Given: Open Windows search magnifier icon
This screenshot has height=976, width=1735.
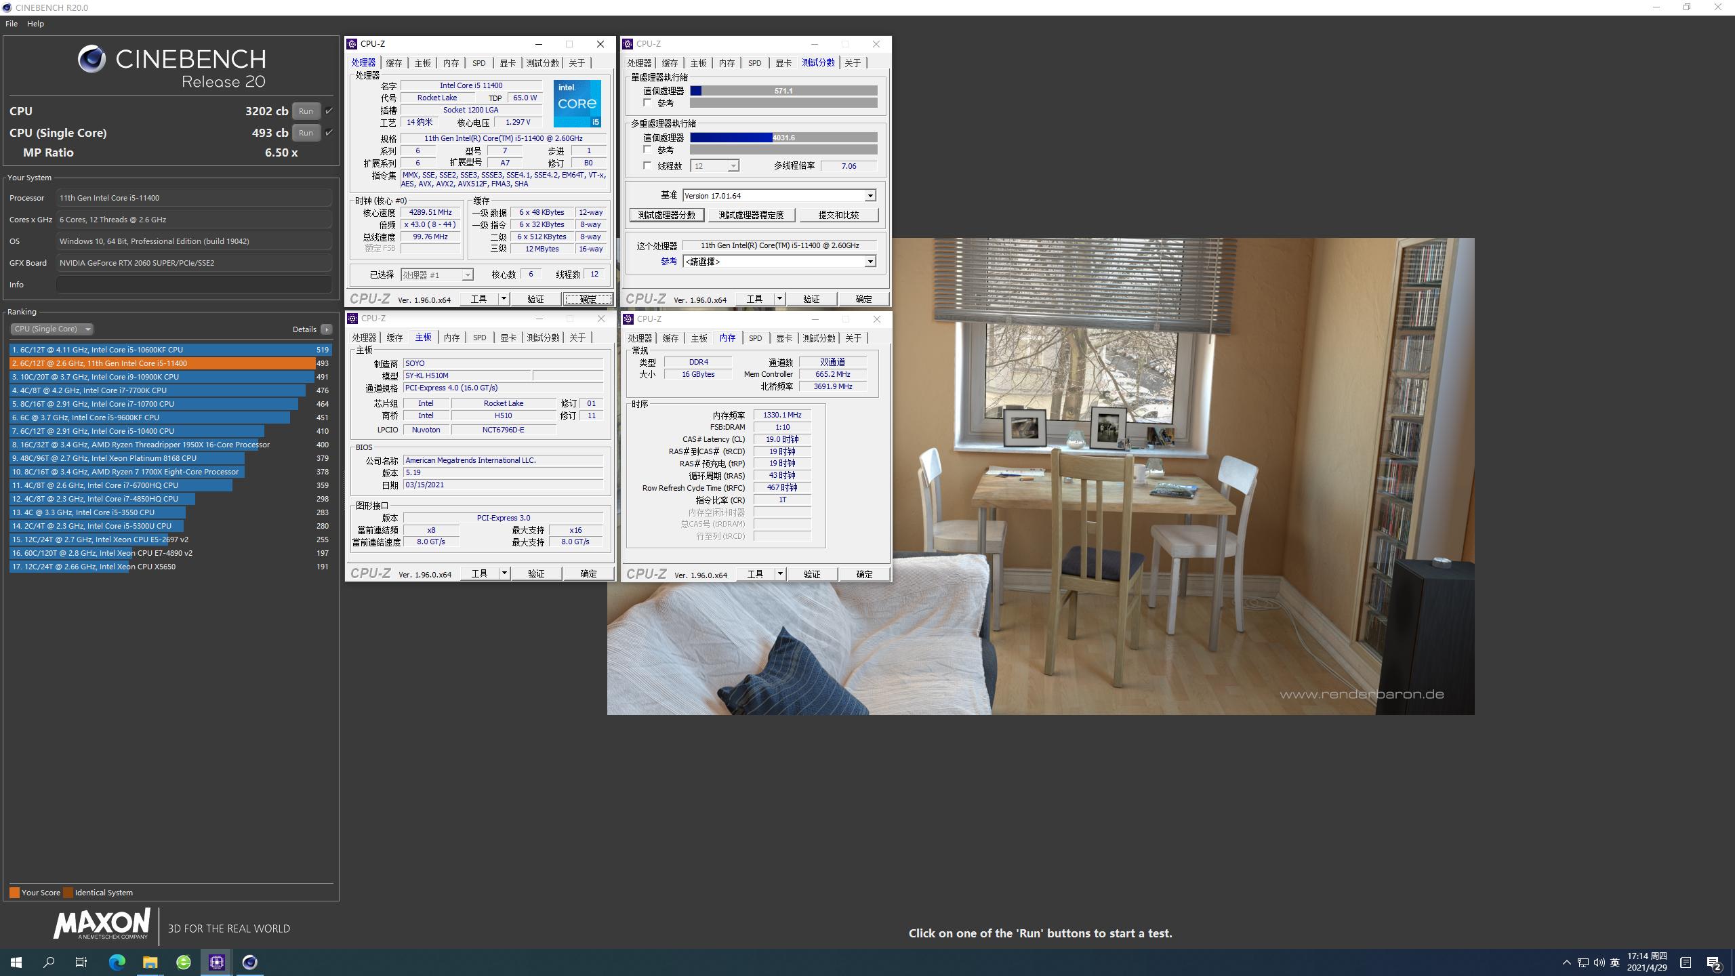Looking at the screenshot, I should coord(49,962).
